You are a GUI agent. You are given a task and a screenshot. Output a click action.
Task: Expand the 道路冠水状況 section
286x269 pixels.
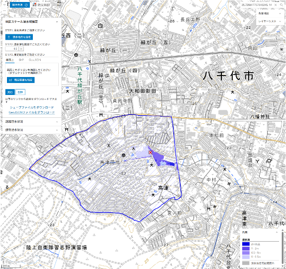(x=31, y=122)
